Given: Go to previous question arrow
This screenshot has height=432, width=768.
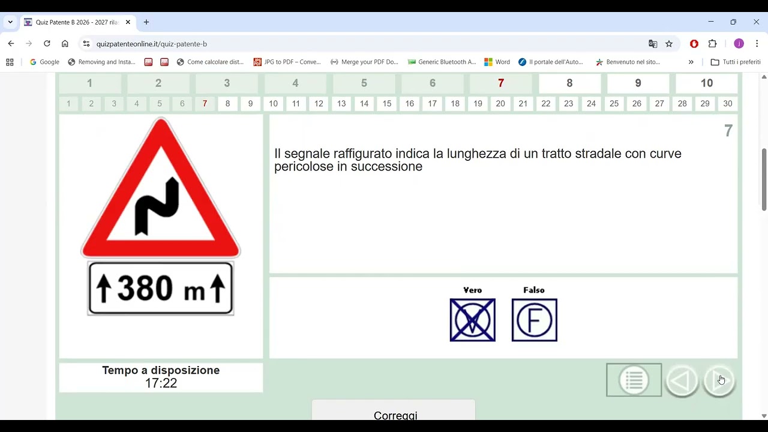Looking at the screenshot, I should 682,380.
